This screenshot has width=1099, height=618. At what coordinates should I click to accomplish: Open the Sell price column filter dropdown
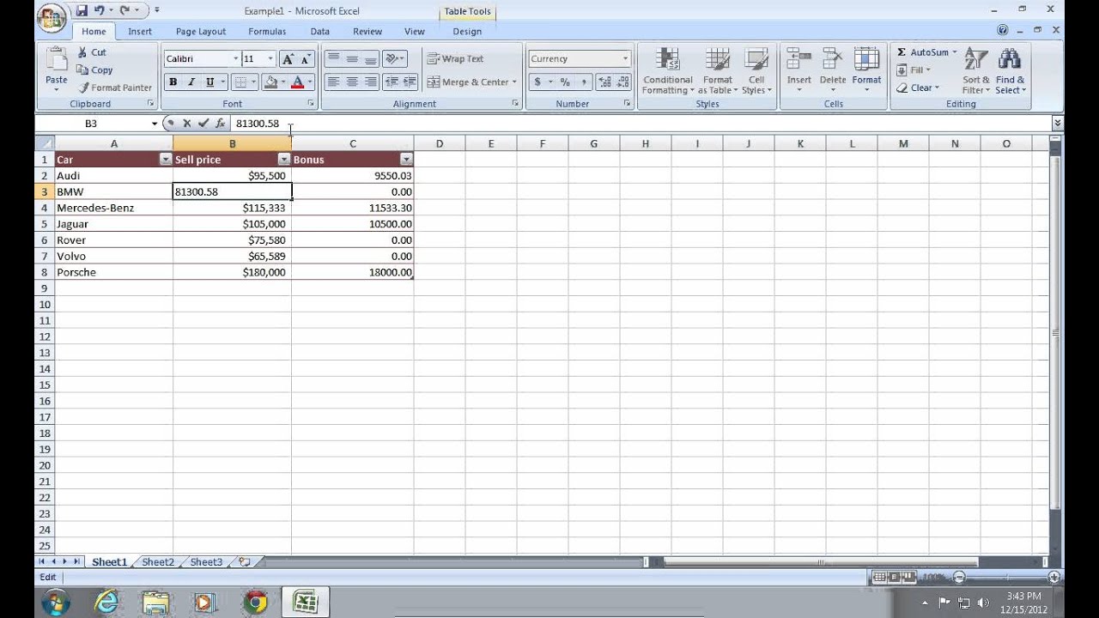284,160
